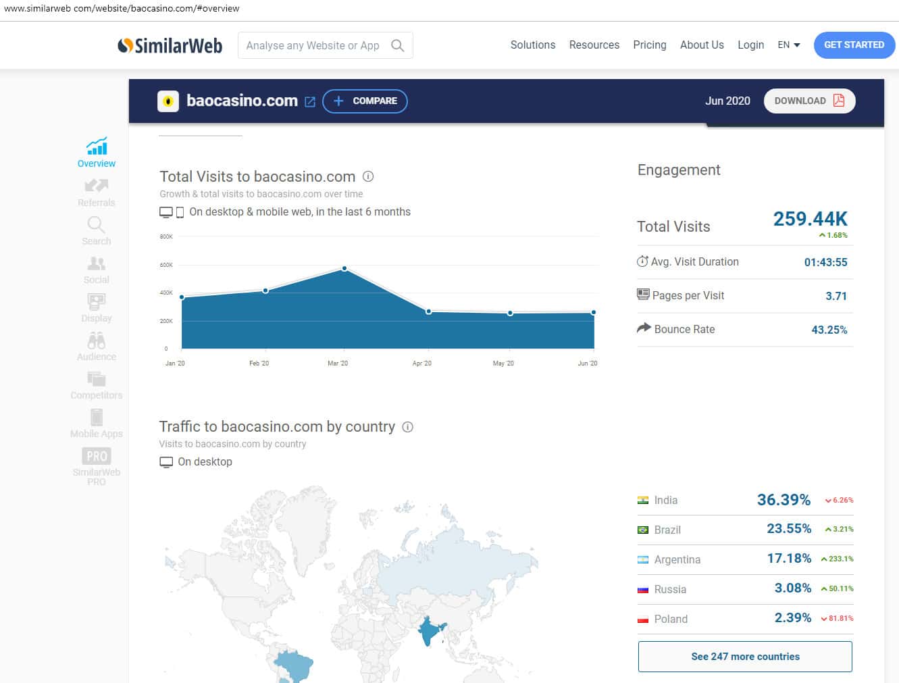Download the PDF report
Viewport: 899px width, 683px height.
tap(809, 101)
